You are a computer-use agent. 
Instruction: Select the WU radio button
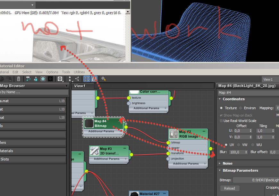[253, 145]
